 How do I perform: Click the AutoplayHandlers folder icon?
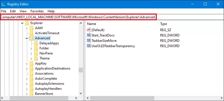tap(31, 89)
